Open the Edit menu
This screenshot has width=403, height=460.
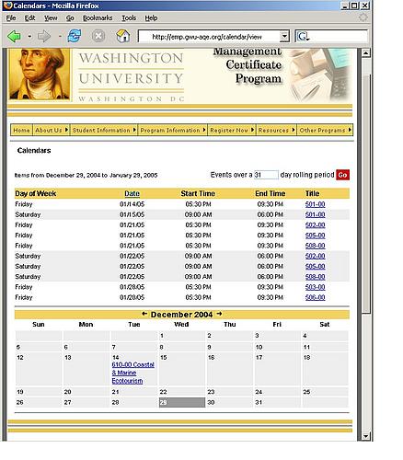coord(29,18)
